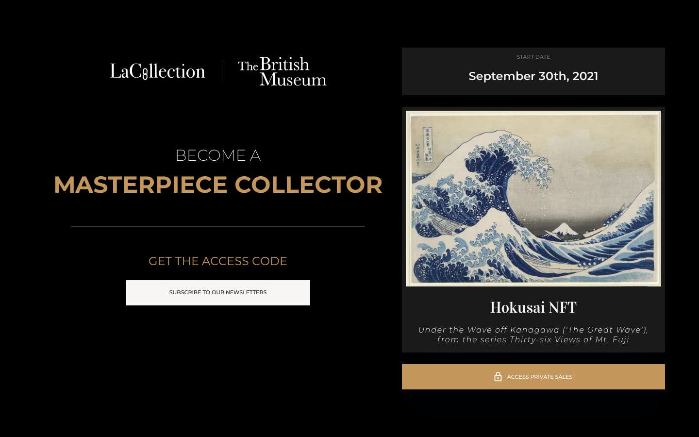Click Mount Fuji in the Great Wave artwork
The height and width of the screenshot is (437, 699).
[564, 229]
